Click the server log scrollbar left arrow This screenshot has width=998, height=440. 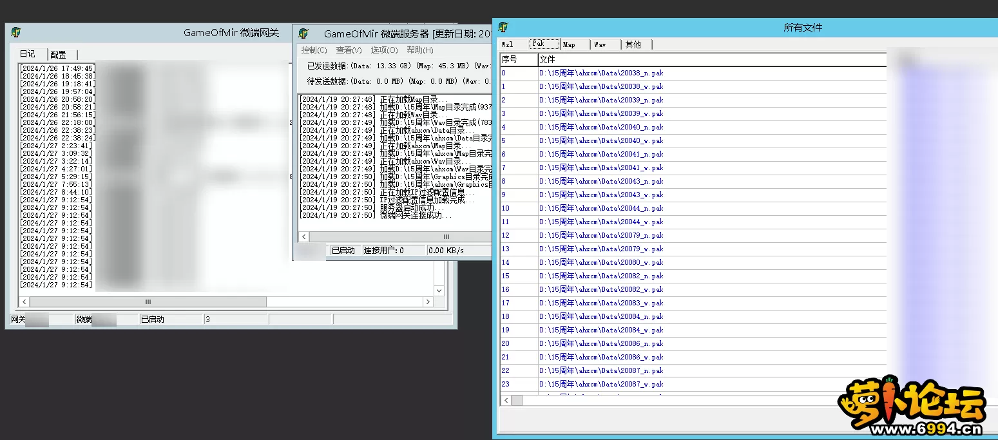click(303, 237)
